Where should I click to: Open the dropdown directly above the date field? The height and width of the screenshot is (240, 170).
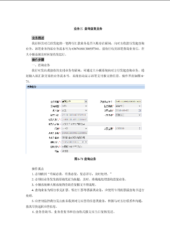point(128,106)
